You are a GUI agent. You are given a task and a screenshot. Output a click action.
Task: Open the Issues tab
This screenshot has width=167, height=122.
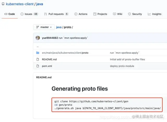click(x=29, y=14)
